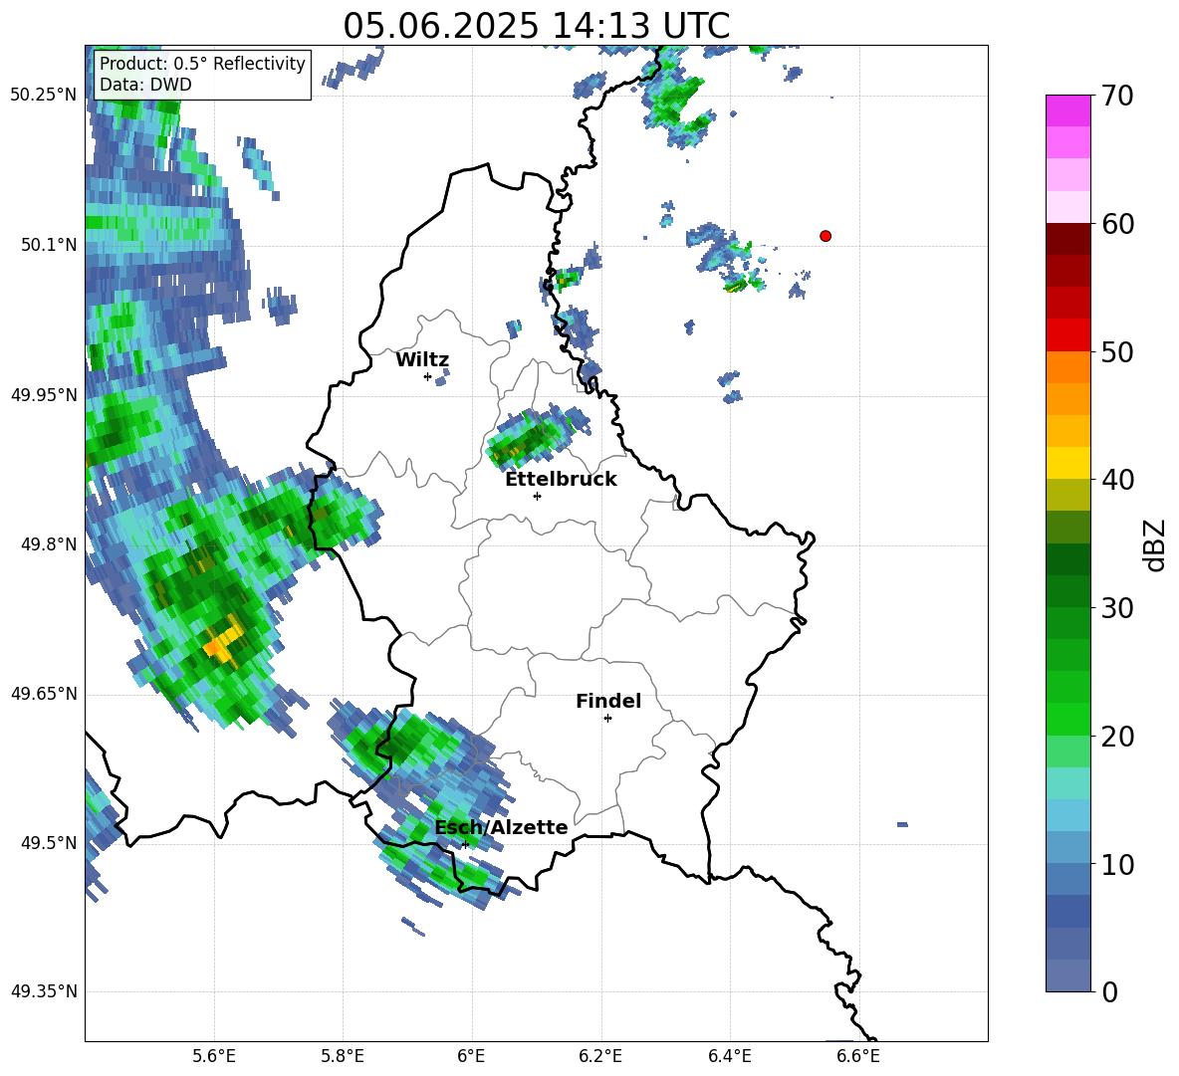Click the 'Data: DWD' text
This screenshot has width=1179, height=1076.
click(145, 85)
